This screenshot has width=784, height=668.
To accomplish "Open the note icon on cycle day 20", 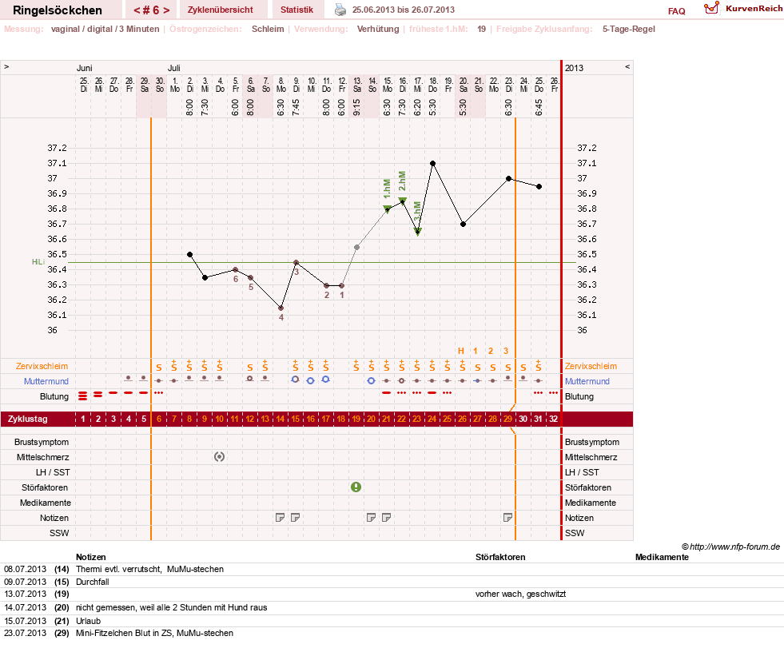I will [x=371, y=518].
